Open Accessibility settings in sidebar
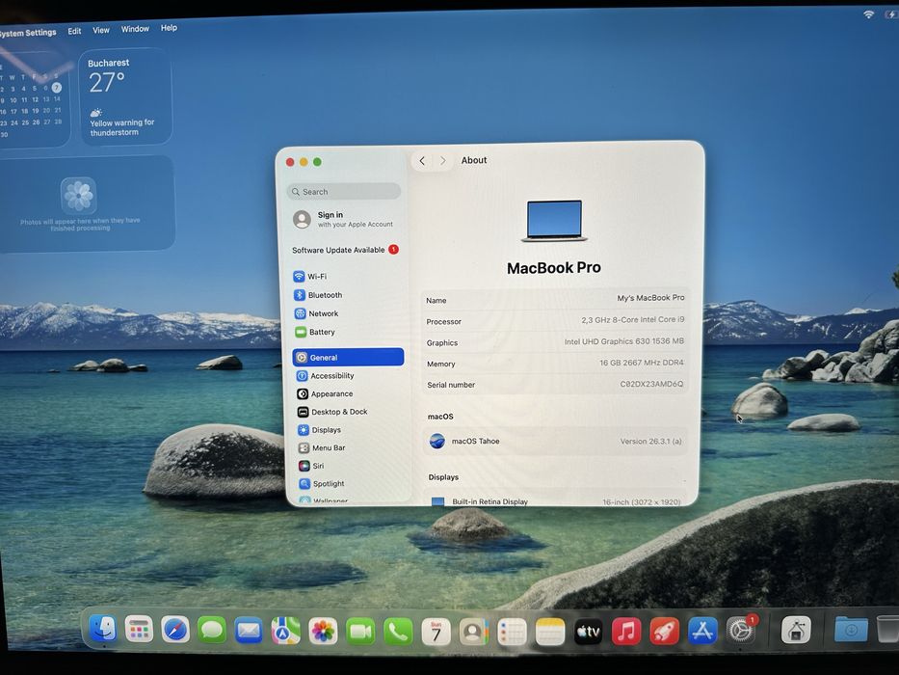Screen dimensions: 899x675 tap(348, 375)
